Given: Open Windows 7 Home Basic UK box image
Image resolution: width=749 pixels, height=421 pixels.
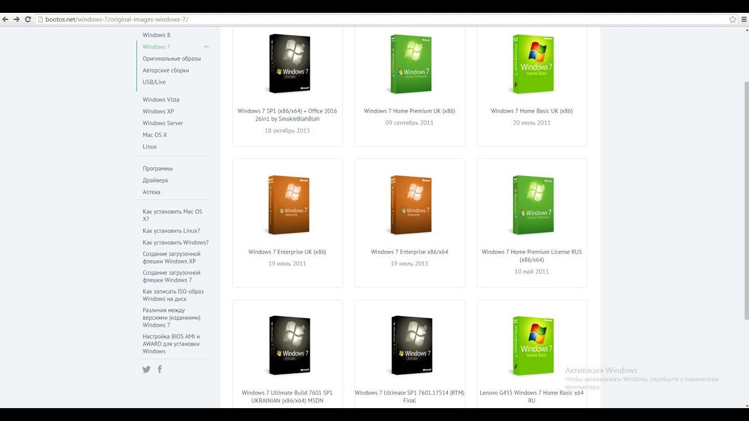Looking at the screenshot, I should pos(532,64).
